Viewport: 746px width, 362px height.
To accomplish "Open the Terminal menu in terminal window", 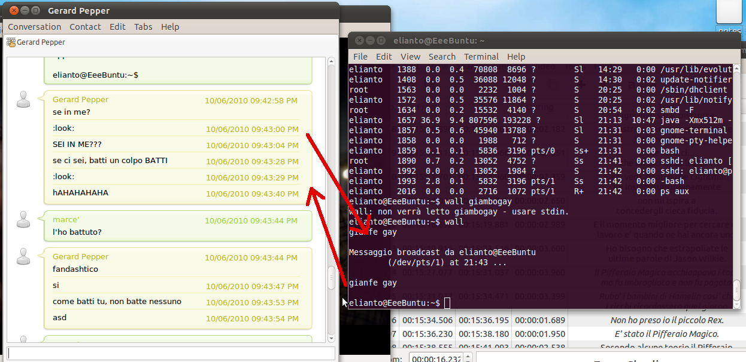I will pyautogui.click(x=481, y=57).
